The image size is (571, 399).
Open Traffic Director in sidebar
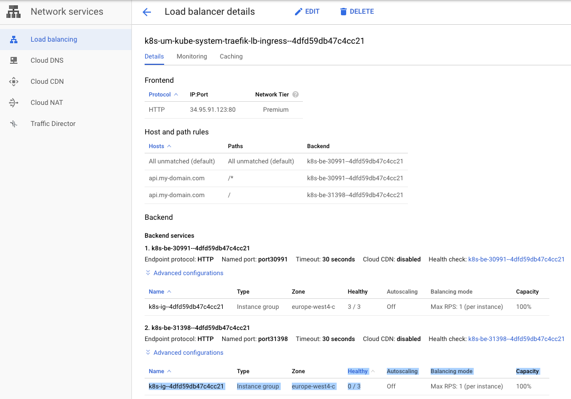(x=53, y=124)
